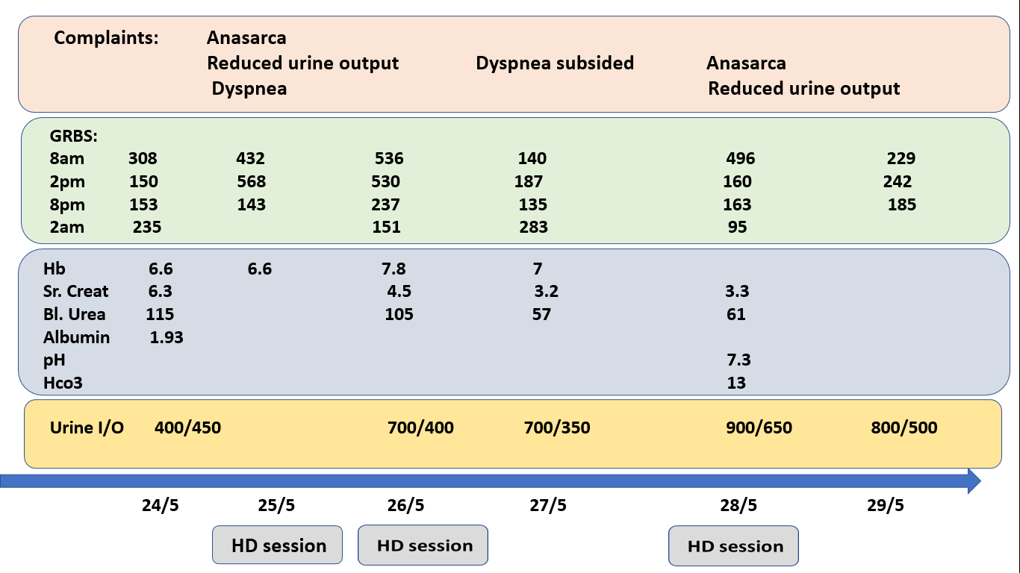Click the Hb value 7.8

pos(394,269)
